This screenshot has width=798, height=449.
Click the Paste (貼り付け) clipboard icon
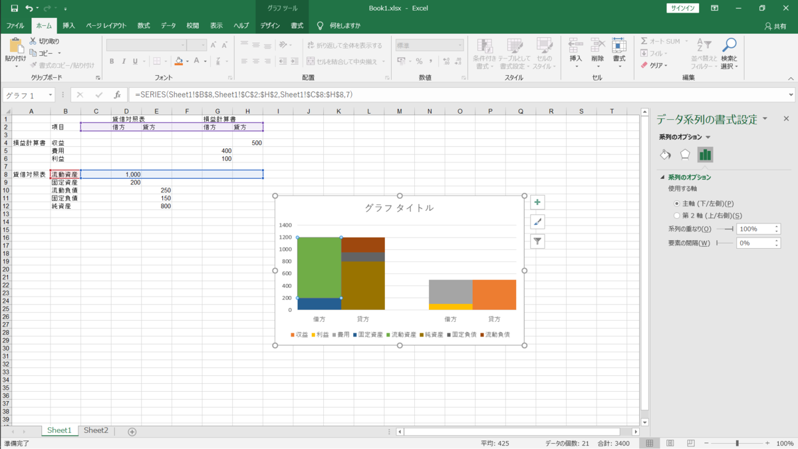(x=15, y=47)
